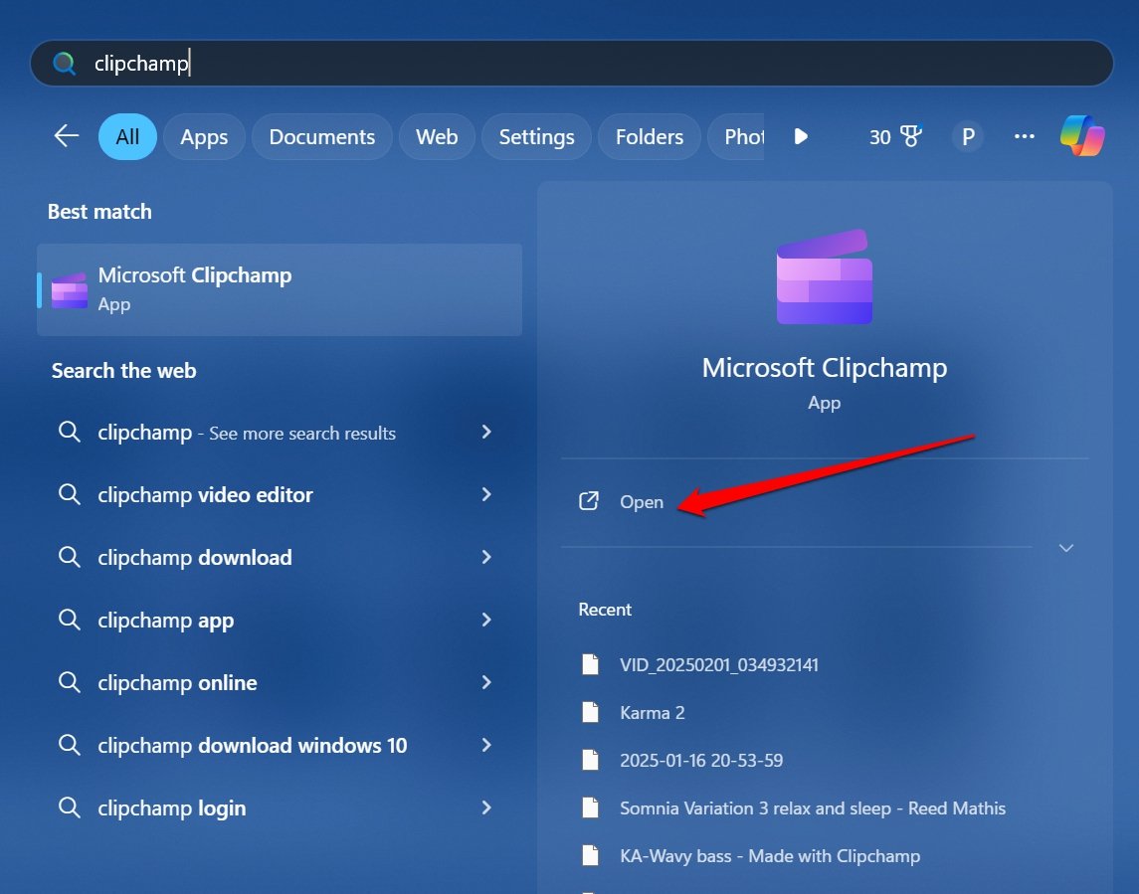Click the search magnifier icon in search box
1139x894 pixels.
[x=65, y=64]
